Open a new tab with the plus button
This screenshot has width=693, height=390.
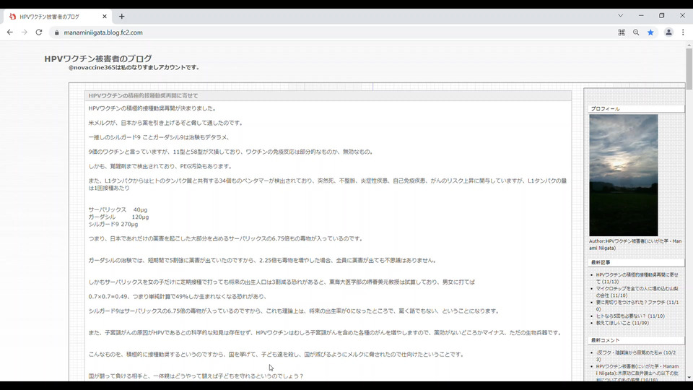pos(121,17)
